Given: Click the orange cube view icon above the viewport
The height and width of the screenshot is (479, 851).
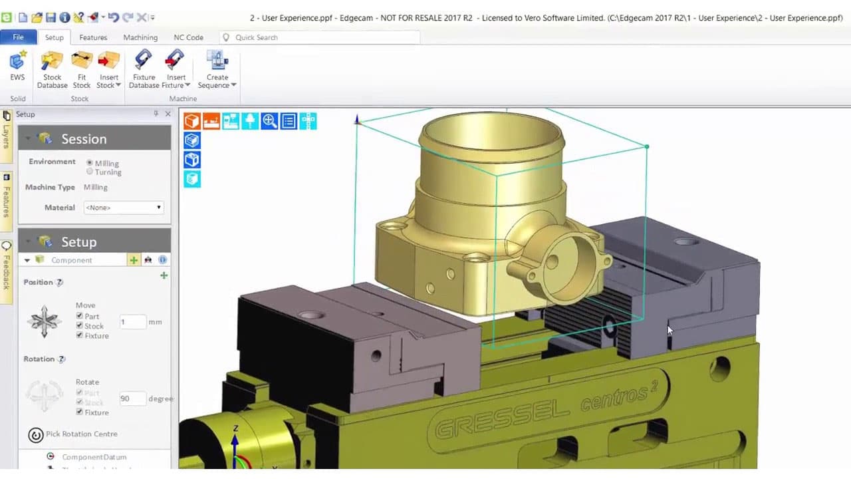Looking at the screenshot, I should pos(191,121).
